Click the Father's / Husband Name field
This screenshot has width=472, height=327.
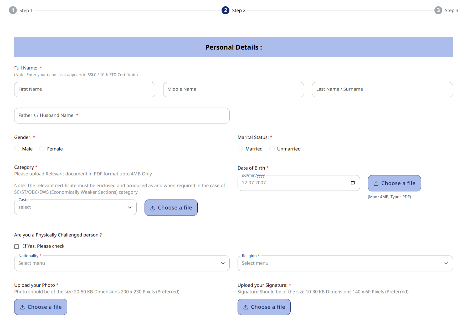pos(122,116)
